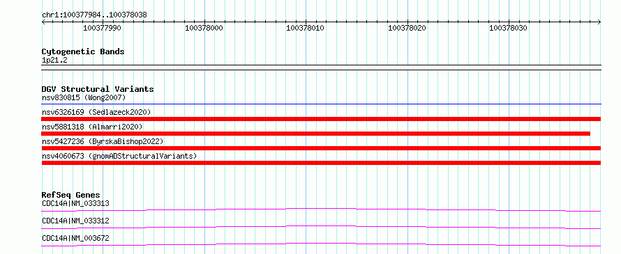This screenshot has width=621, height=254.
Task: Open transcript CDC14A|NM_033312 label
Action: [75, 221]
